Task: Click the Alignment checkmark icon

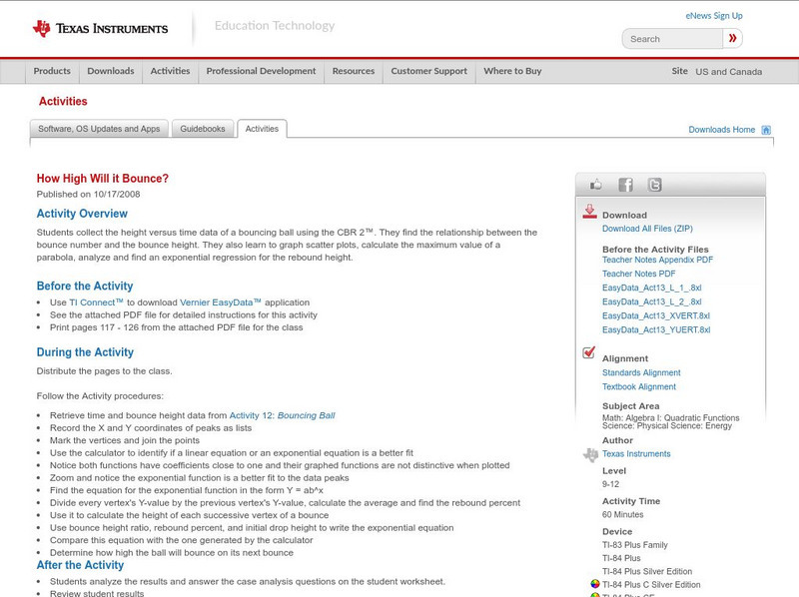Action: (x=588, y=352)
